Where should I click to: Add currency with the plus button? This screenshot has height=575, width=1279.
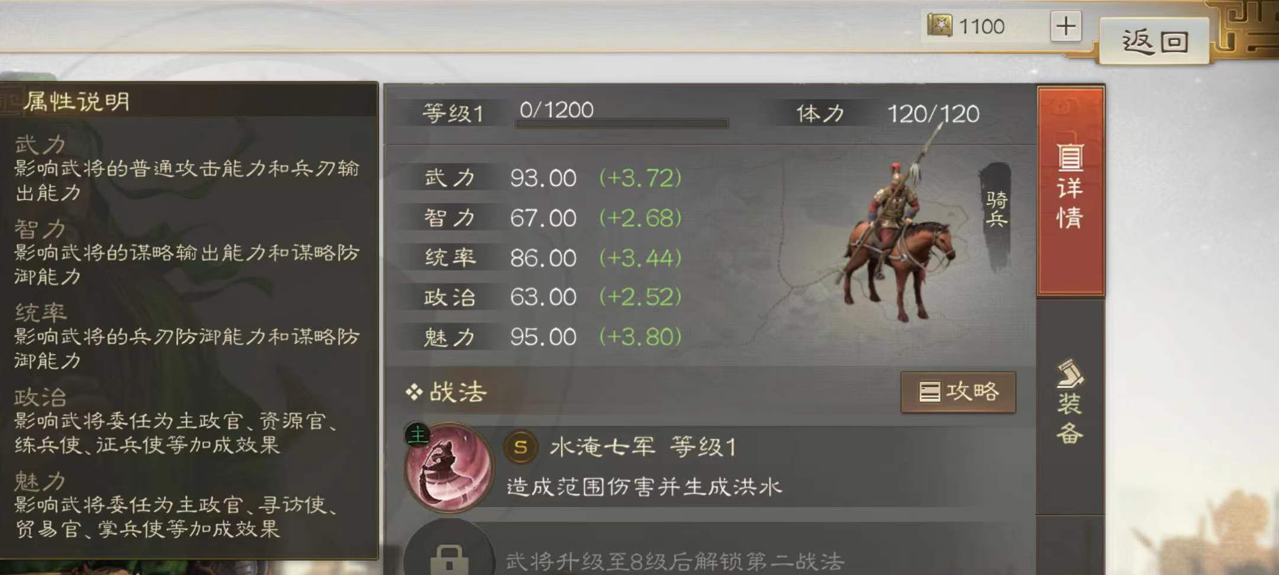(x=1066, y=26)
